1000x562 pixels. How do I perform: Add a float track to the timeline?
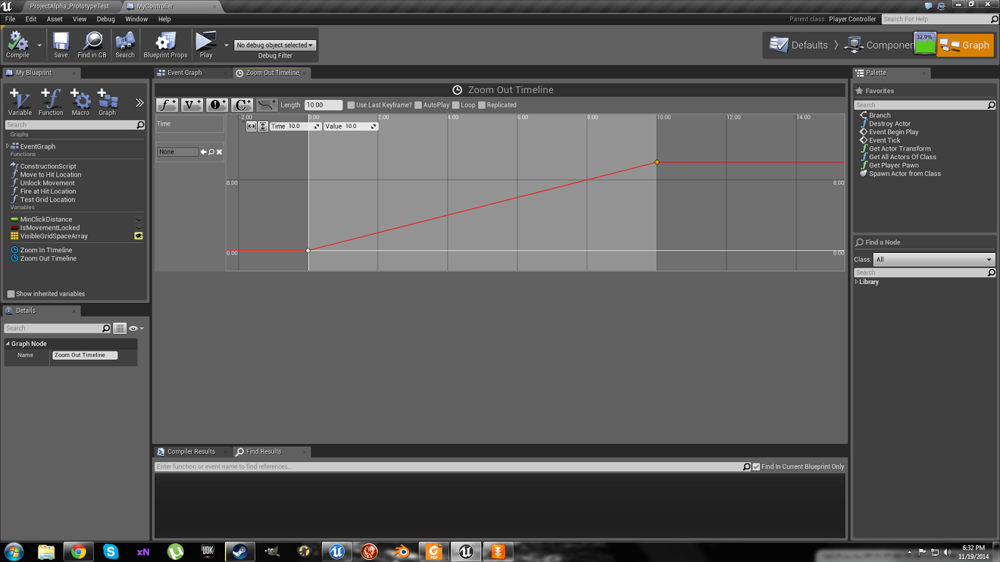click(x=167, y=105)
